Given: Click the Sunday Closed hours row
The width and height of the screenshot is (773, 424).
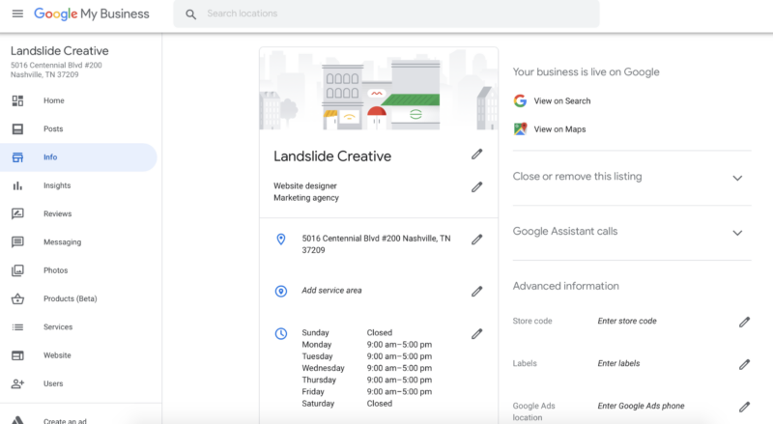Looking at the screenshot, I should click(x=347, y=333).
